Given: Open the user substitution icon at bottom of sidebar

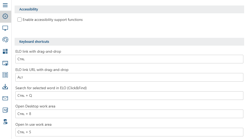Looking at the screenshot, I should pyautogui.click(x=5, y=122).
